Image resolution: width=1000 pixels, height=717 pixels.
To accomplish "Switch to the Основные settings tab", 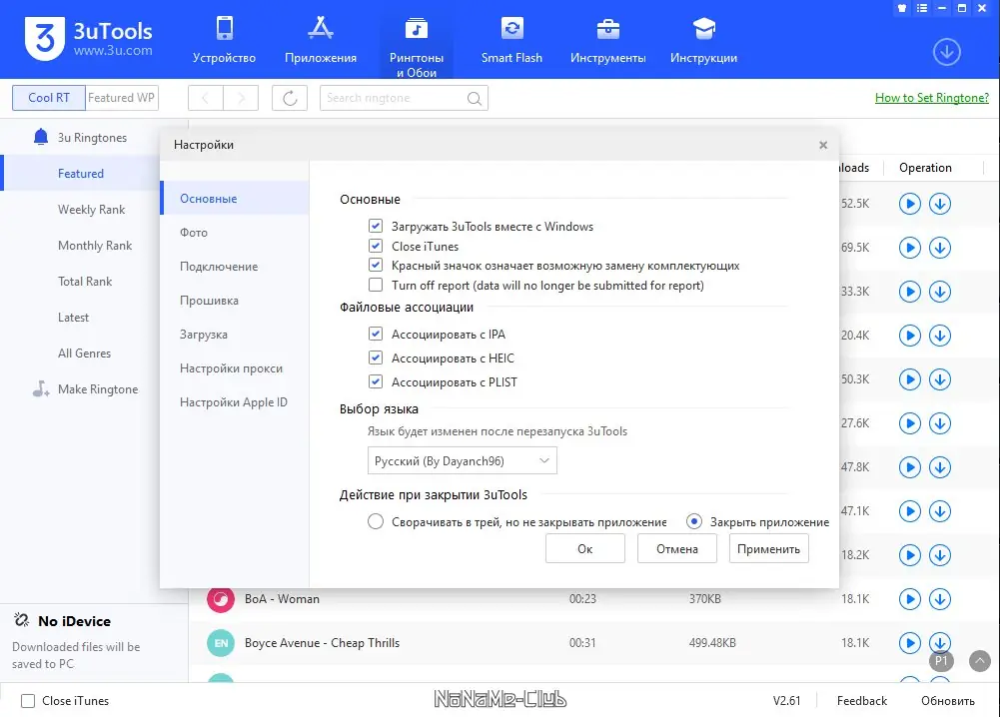I will tap(235, 198).
